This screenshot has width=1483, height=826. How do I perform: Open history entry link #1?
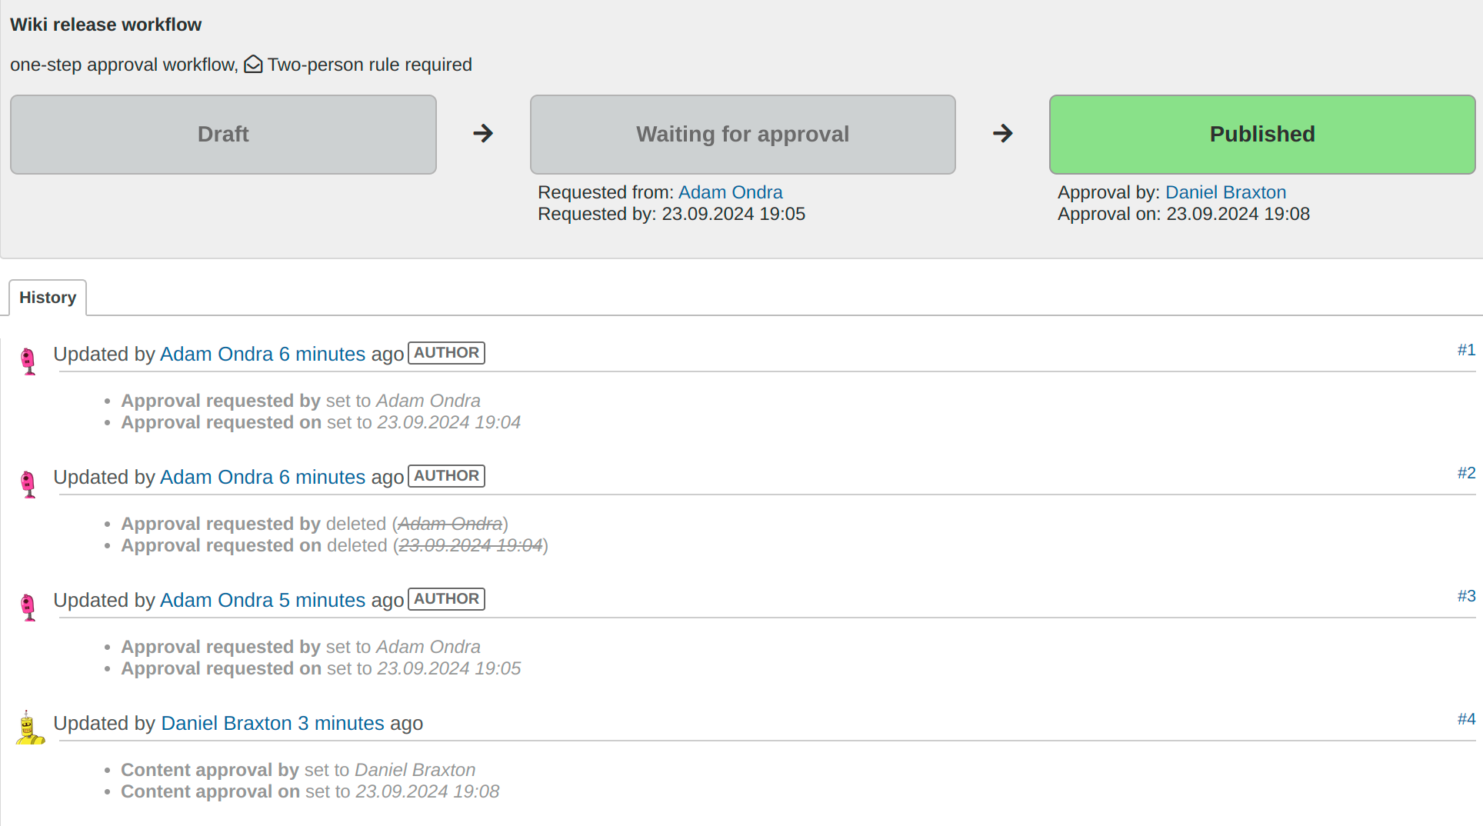pos(1466,350)
